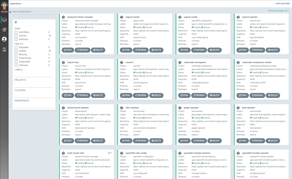This screenshot has height=179, width=292.
Task: Click the version v2.0.0 label
Action: (4, 12)
